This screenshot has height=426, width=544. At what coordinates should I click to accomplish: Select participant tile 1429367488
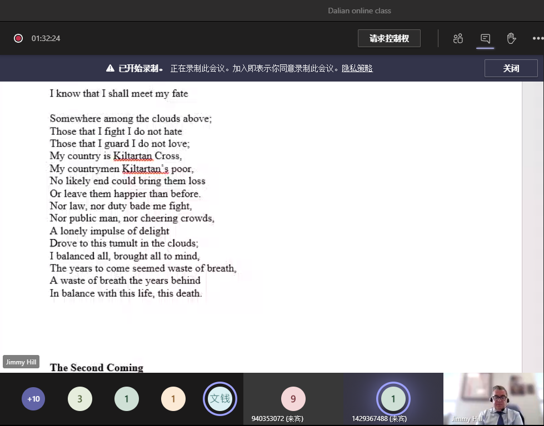click(x=393, y=399)
